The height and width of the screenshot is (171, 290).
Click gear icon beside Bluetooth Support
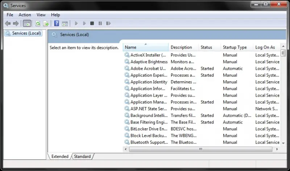pyautogui.click(x=127, y=142)
